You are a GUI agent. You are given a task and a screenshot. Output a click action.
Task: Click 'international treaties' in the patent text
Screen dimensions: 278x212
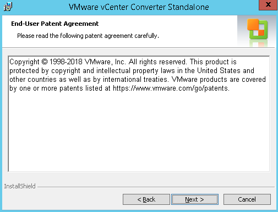(x=135, y=80)
